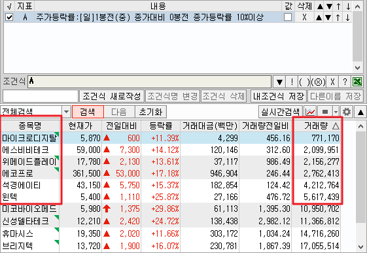
Task: Click the X button beside the expression operators
Action: [x=332, y=82]
